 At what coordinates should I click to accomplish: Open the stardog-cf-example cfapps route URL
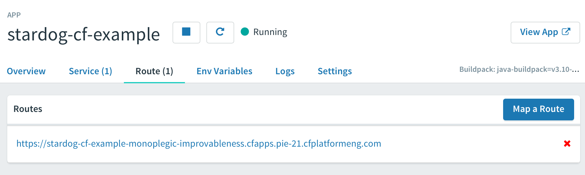(x=199, y=144)
